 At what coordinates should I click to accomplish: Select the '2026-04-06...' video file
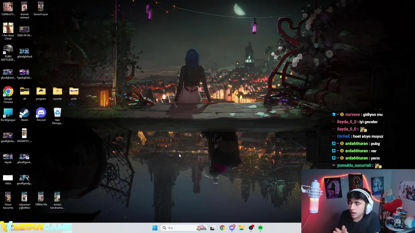coord(24,31)
